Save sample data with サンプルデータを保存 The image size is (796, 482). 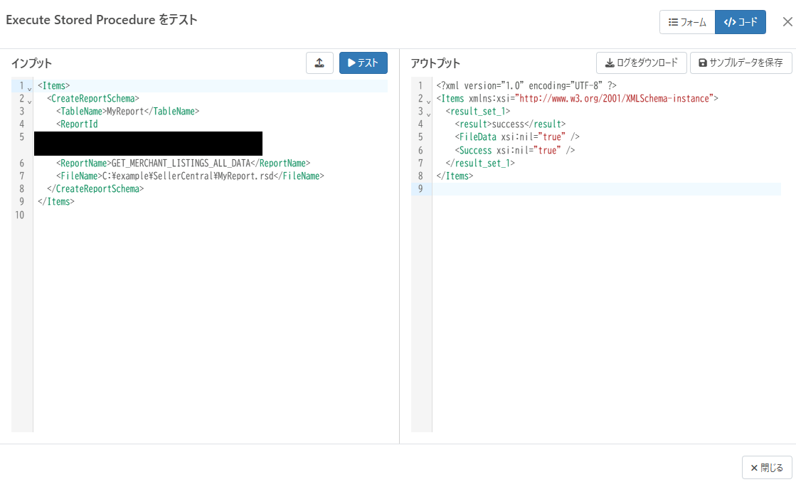[x=741, y=63]
